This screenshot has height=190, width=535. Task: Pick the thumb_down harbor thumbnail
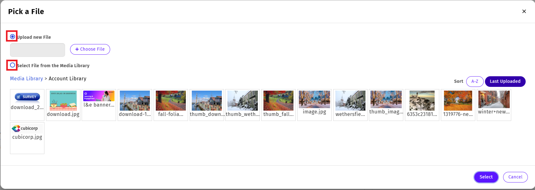(x=207, y=105)
